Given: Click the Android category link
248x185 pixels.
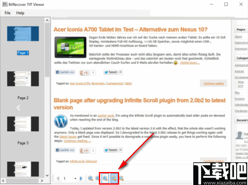Looking at the screenshot, I should [x=239, y=71].
